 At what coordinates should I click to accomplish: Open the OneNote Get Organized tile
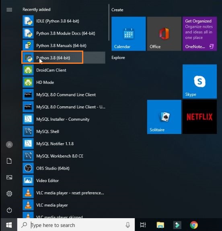point(200,34)
